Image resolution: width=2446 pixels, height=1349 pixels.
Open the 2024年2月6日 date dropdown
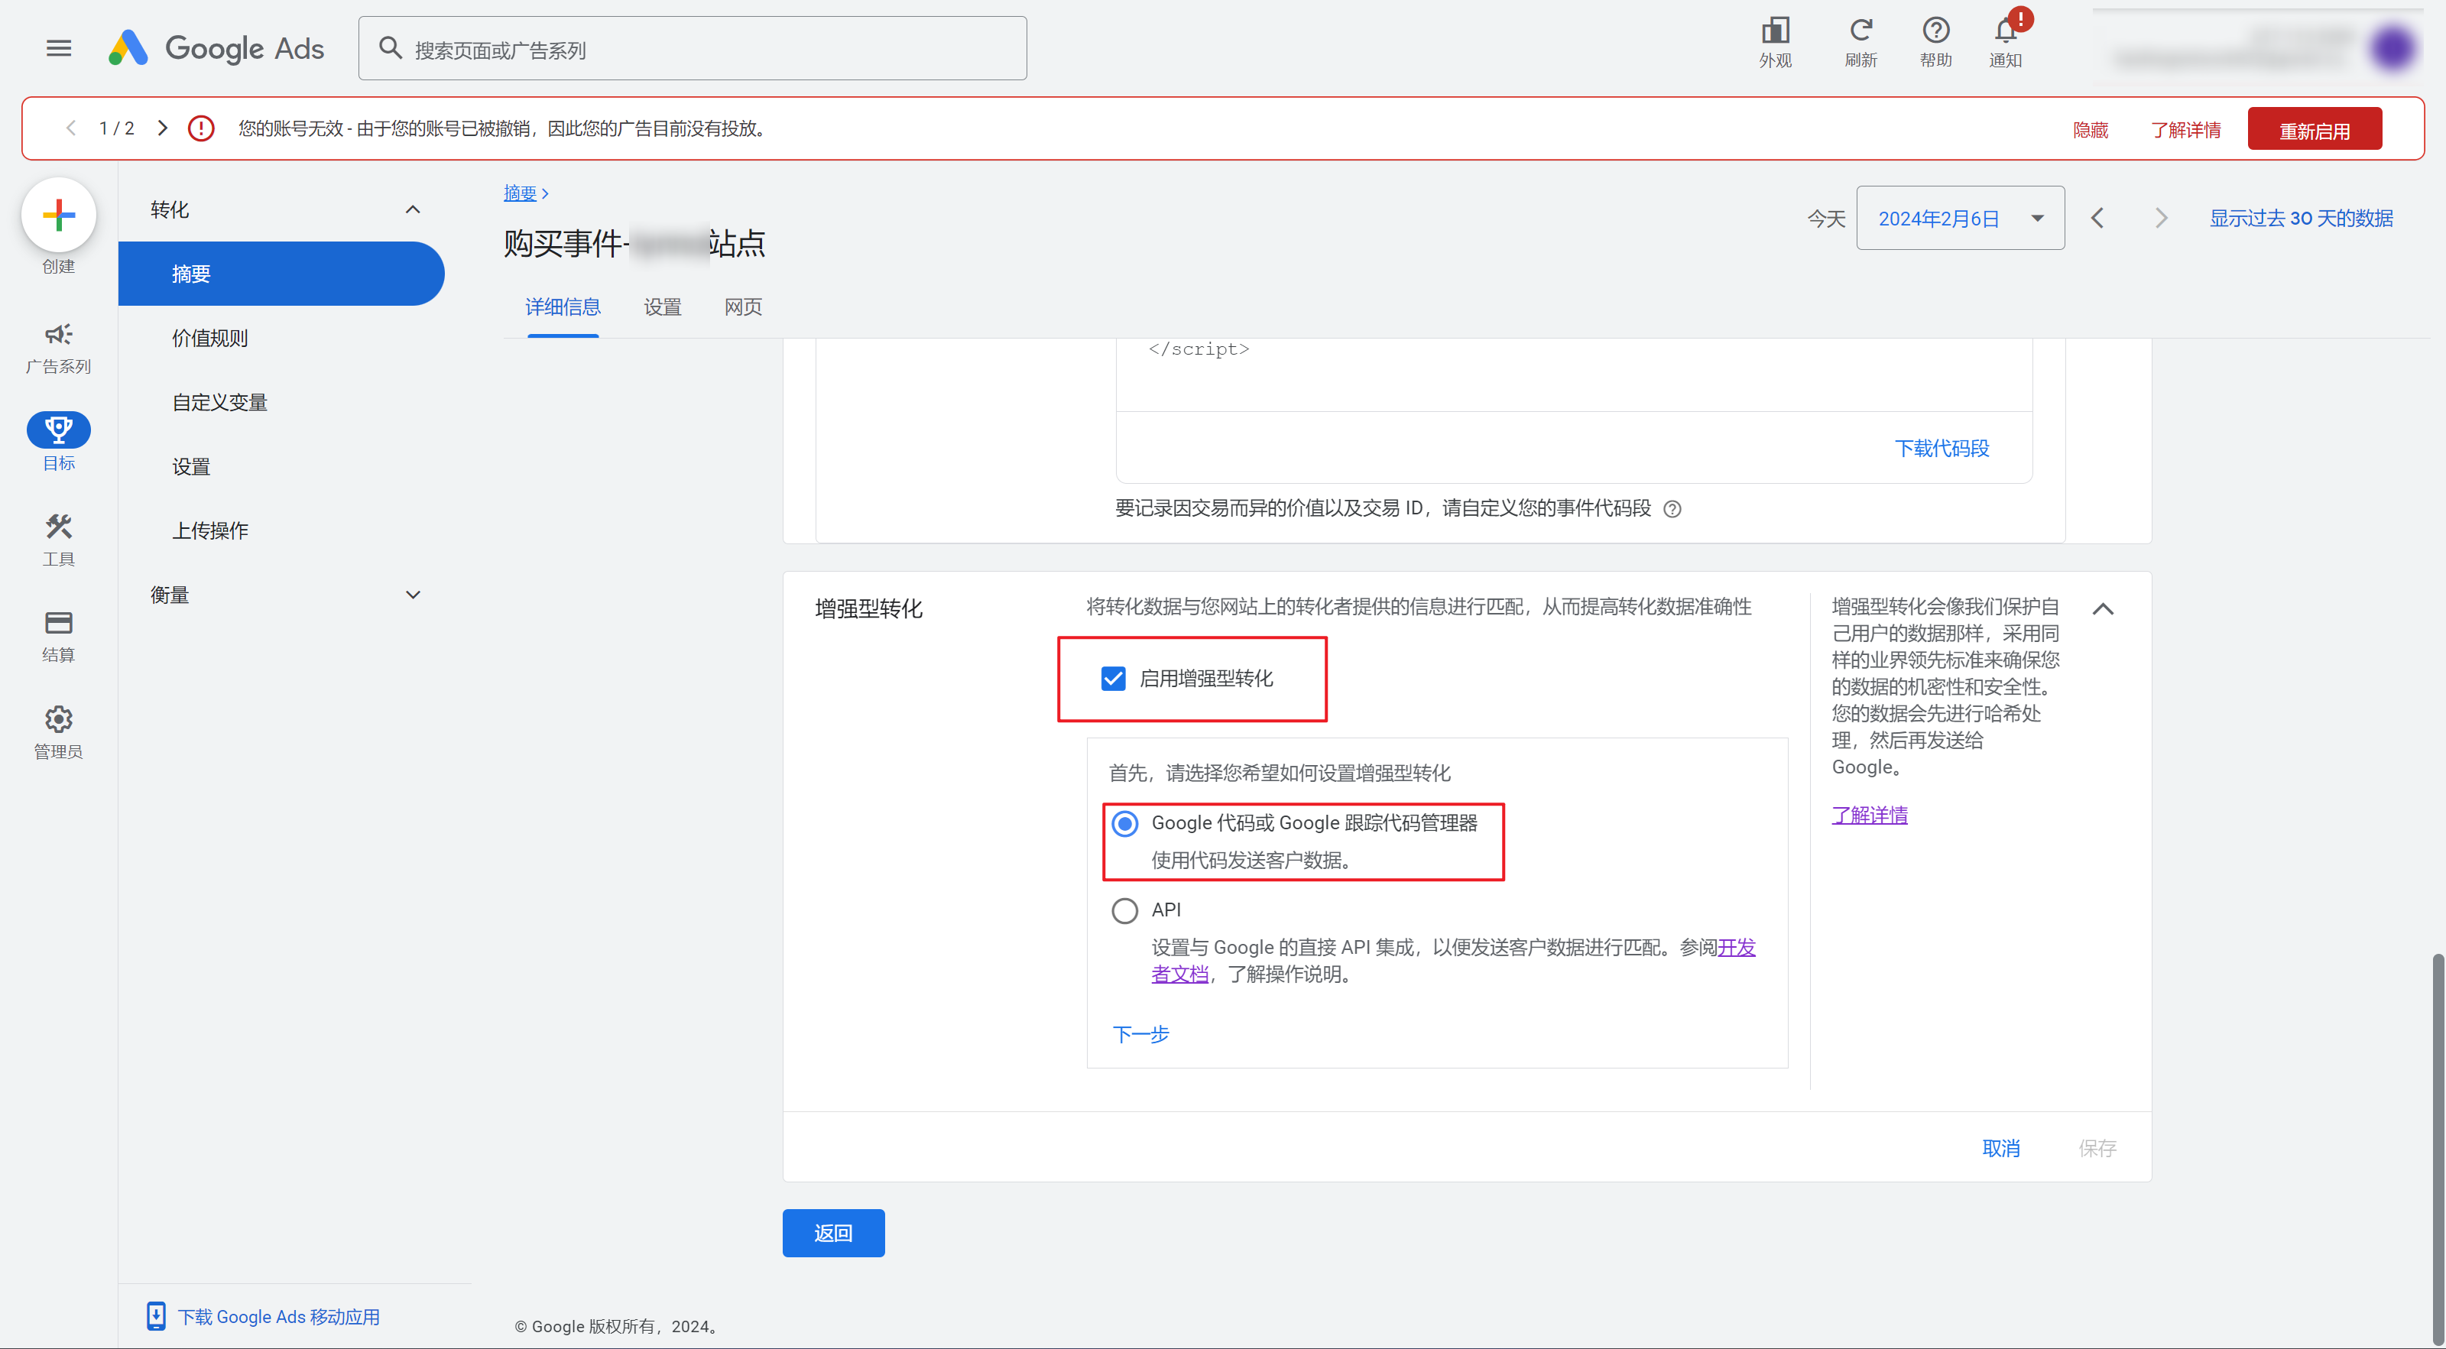[1960, 219]
